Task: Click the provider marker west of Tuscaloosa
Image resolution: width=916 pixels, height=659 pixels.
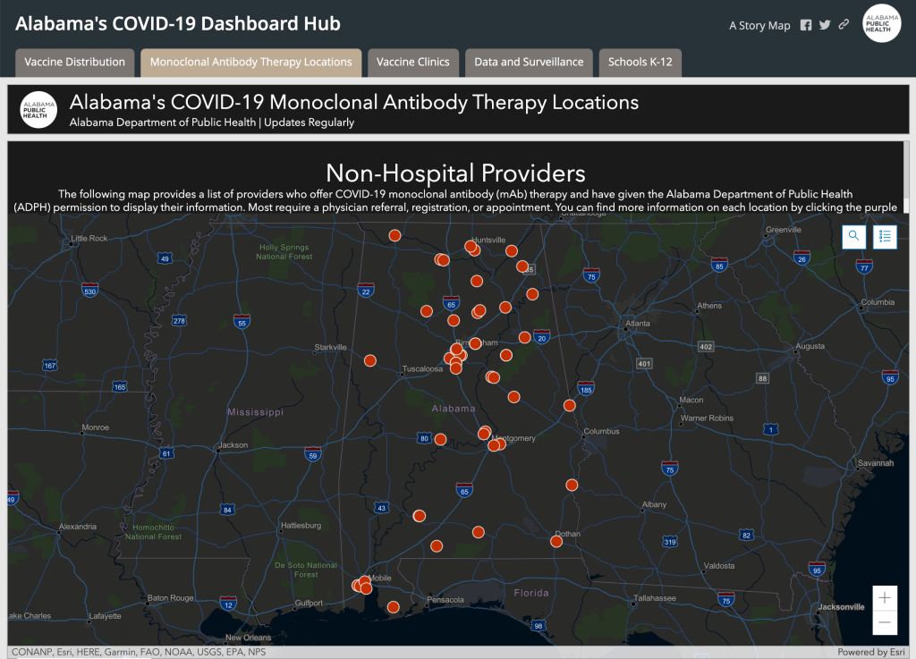Action: point(369,360)
